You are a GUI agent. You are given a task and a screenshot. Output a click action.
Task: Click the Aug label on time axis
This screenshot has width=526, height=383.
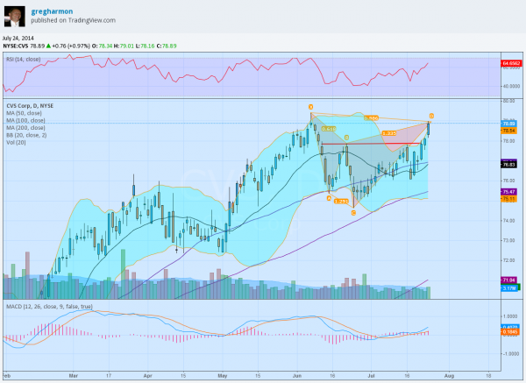point(449,376)
